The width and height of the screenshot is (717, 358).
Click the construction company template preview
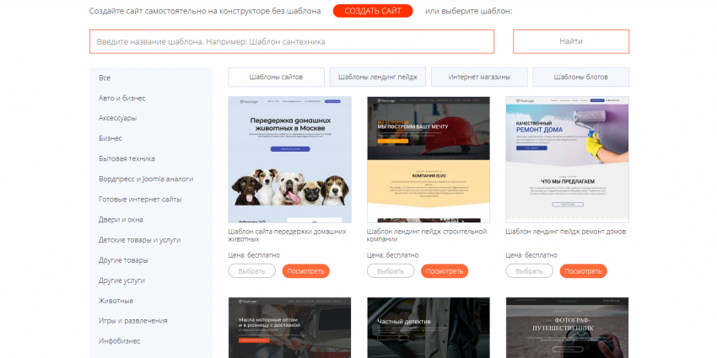pyautogui.click(x=429, y=158)
